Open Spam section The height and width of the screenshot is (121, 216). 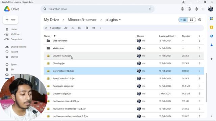[13, 65]
